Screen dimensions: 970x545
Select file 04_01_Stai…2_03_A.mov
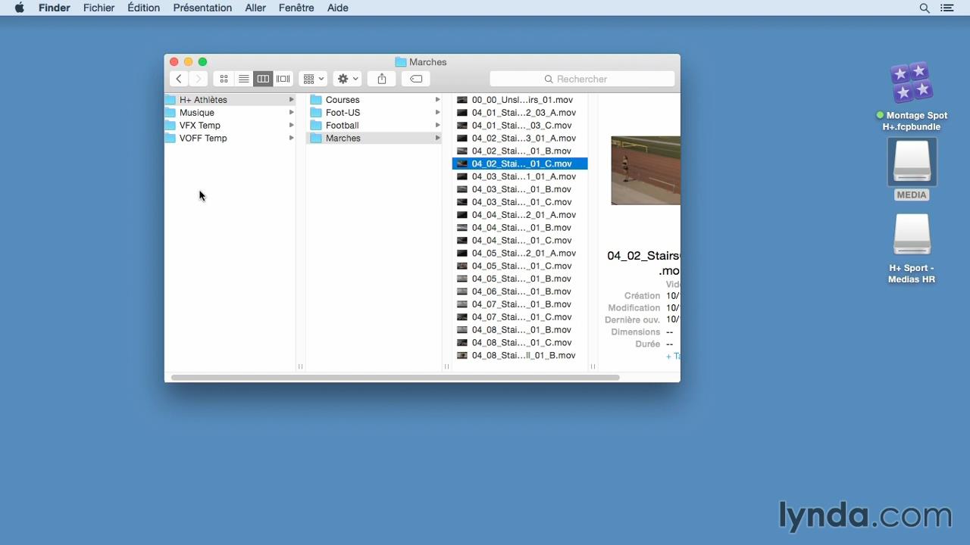point(520,113)
